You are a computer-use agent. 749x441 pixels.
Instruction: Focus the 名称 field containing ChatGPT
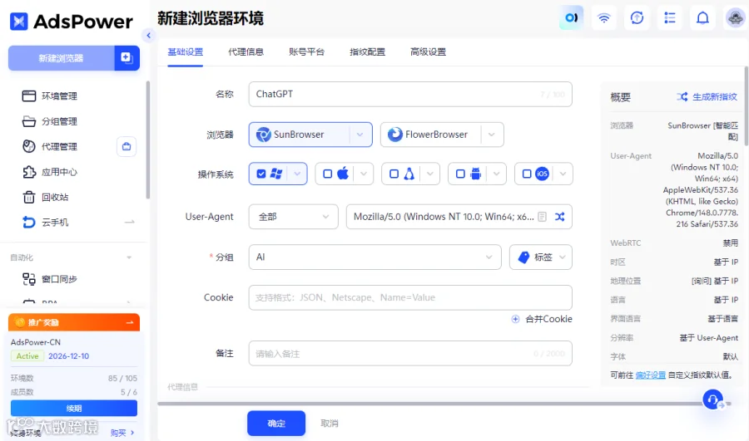pyautogui.click(x=410, y=95)
